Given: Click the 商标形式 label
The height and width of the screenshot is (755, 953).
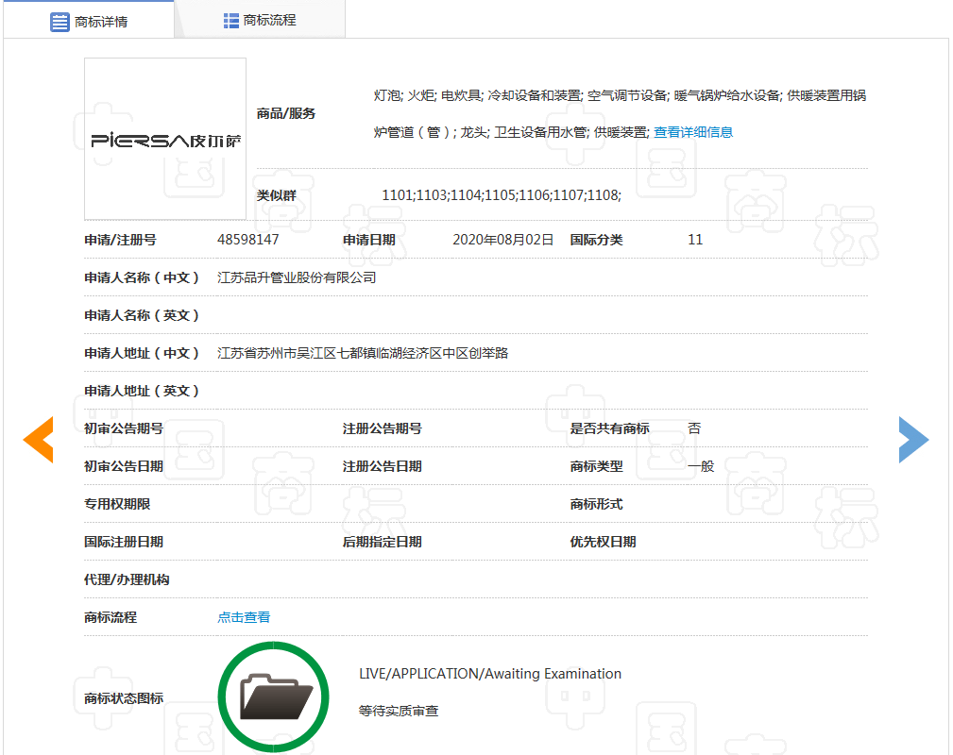Looking at the screenshot, I should coord(596,504).
